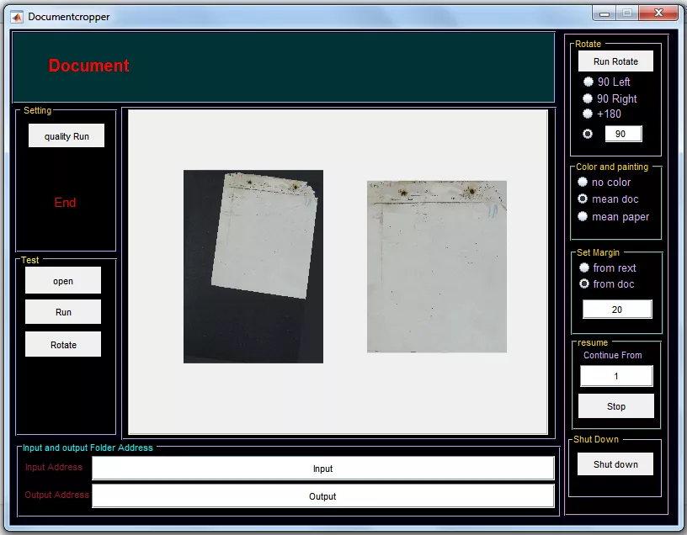The height and width of the screenshot is (535, 687).
Task: Click the Input address field
Action: click(x=323, y=469)
